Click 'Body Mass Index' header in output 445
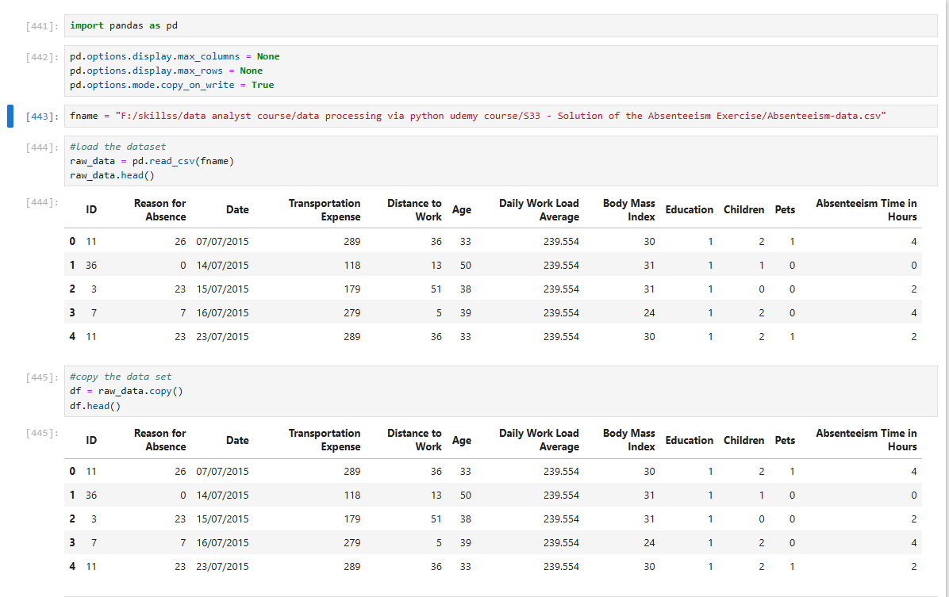Screen dimensions: 949x597 click(629, 440)
